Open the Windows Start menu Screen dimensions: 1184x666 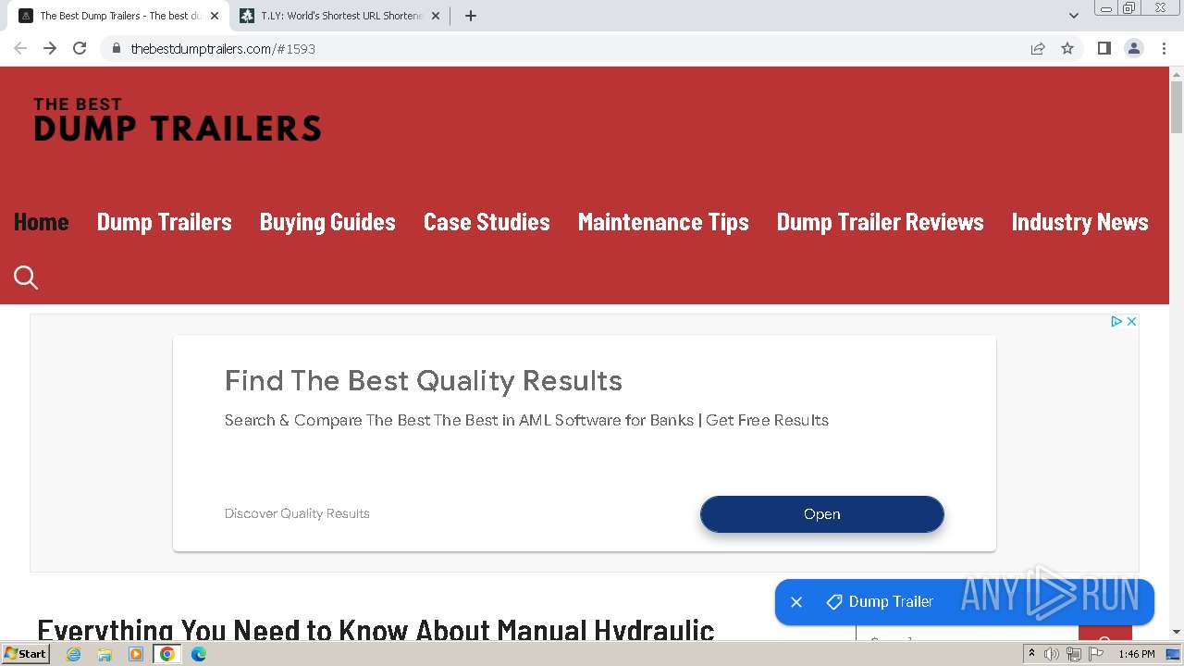tap(26, 654)
